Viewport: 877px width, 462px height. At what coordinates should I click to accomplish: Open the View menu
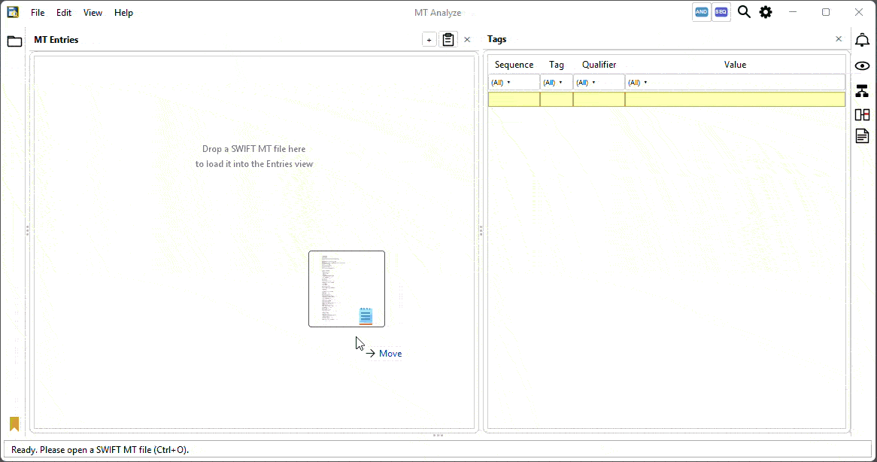(93, 12)
